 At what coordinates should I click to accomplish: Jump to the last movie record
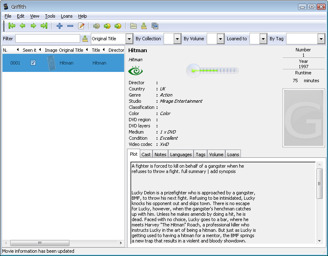click(44, 26)
